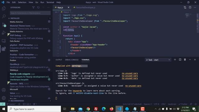Image resolution: width=199 pixels, height=112 pixels.
Task: Click no-unused-vars link on 'author' warning
Action: (x=130, y=76)
